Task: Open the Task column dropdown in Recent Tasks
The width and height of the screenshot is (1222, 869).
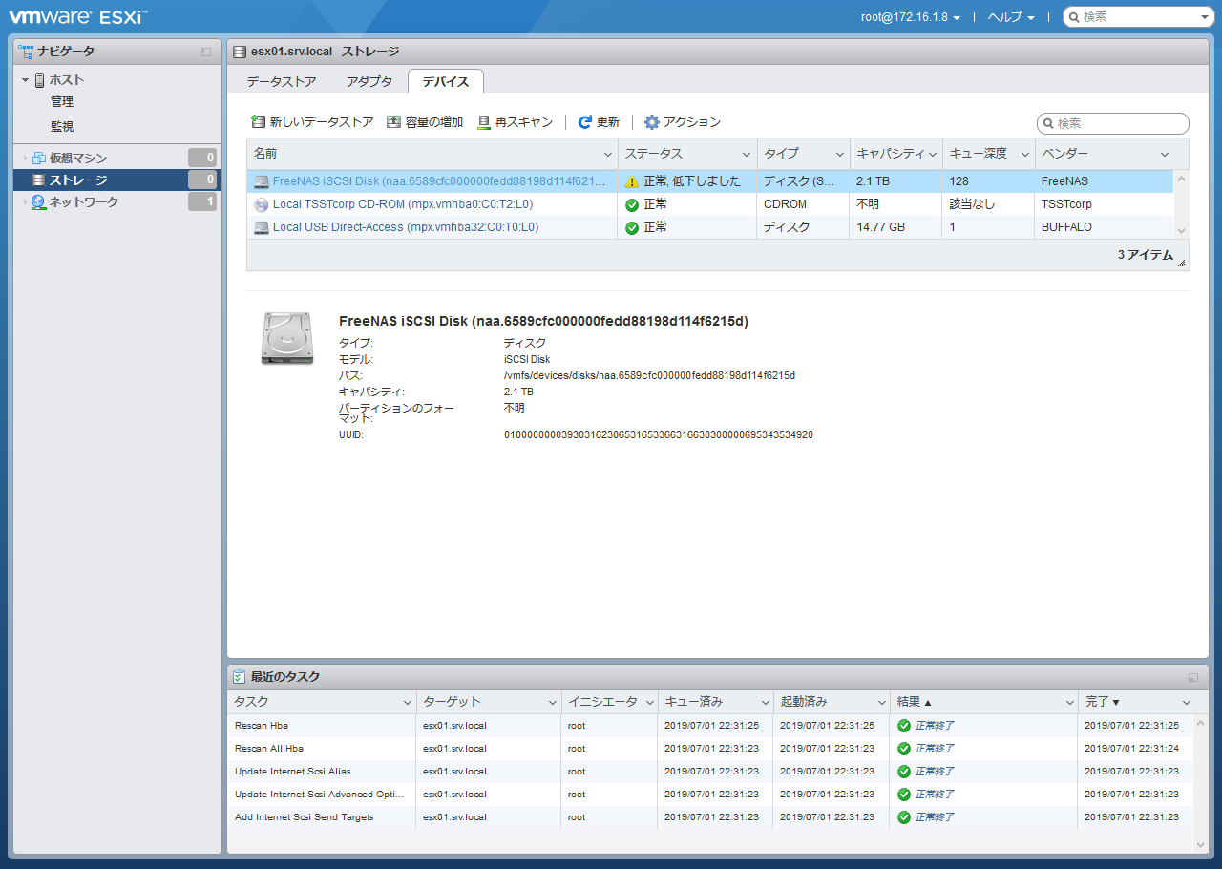Action: pyautogui.click(x=407, y=703)
